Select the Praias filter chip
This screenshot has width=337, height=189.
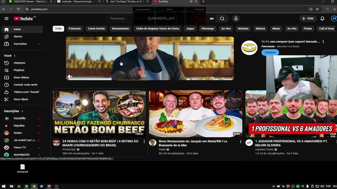[x=308, y=29]
